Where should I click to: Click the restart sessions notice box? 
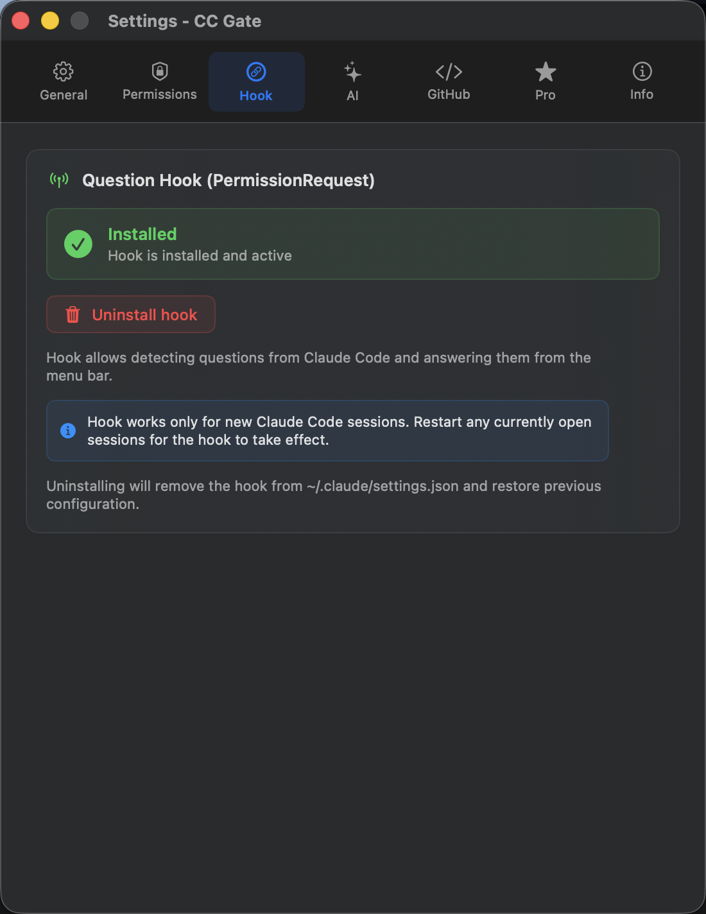click(x=327, y=431)
